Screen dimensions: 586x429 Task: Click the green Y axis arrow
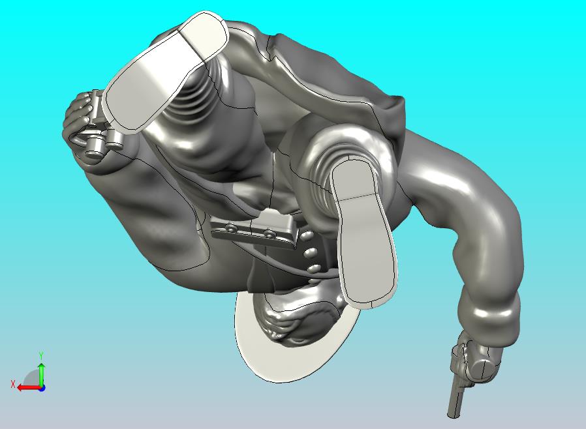tap(42, 374)
